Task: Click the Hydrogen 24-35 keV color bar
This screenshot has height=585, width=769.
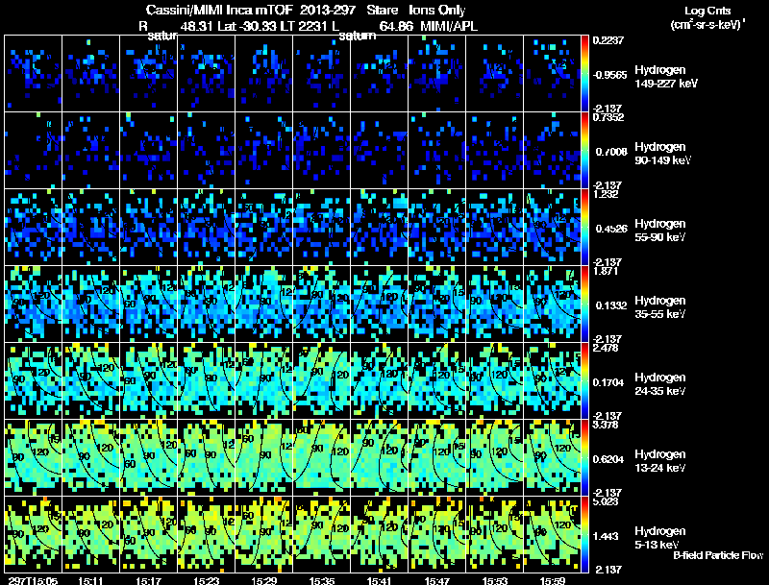Action: [584, 380]
